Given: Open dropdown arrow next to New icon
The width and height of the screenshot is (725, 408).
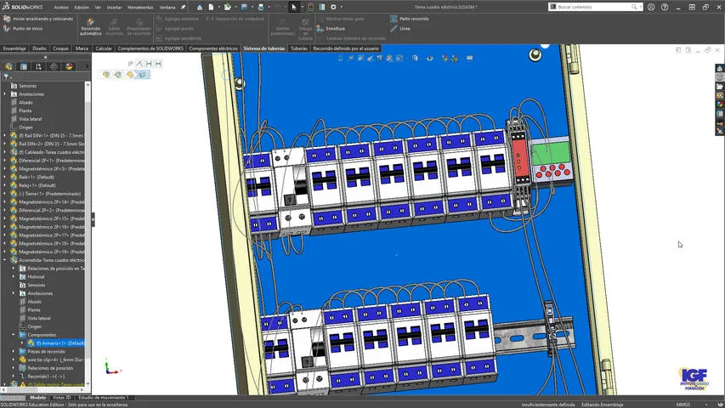Looking at the screenshot, I should (x=218, y=7).
